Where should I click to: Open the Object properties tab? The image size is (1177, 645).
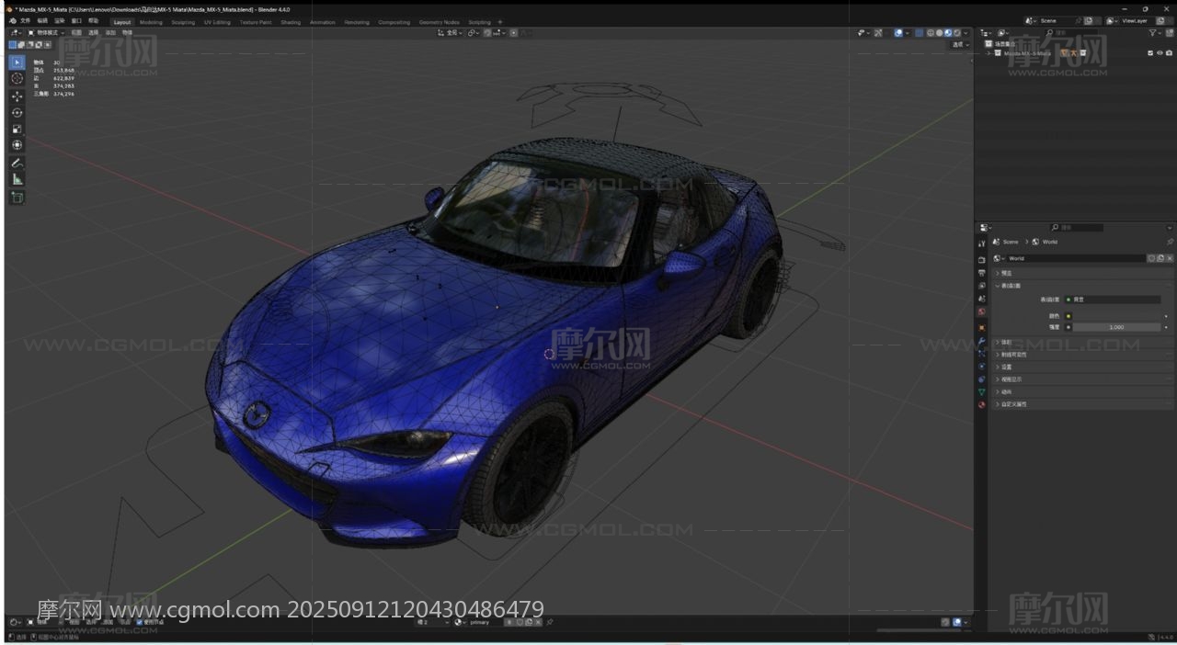click(982, 327)
